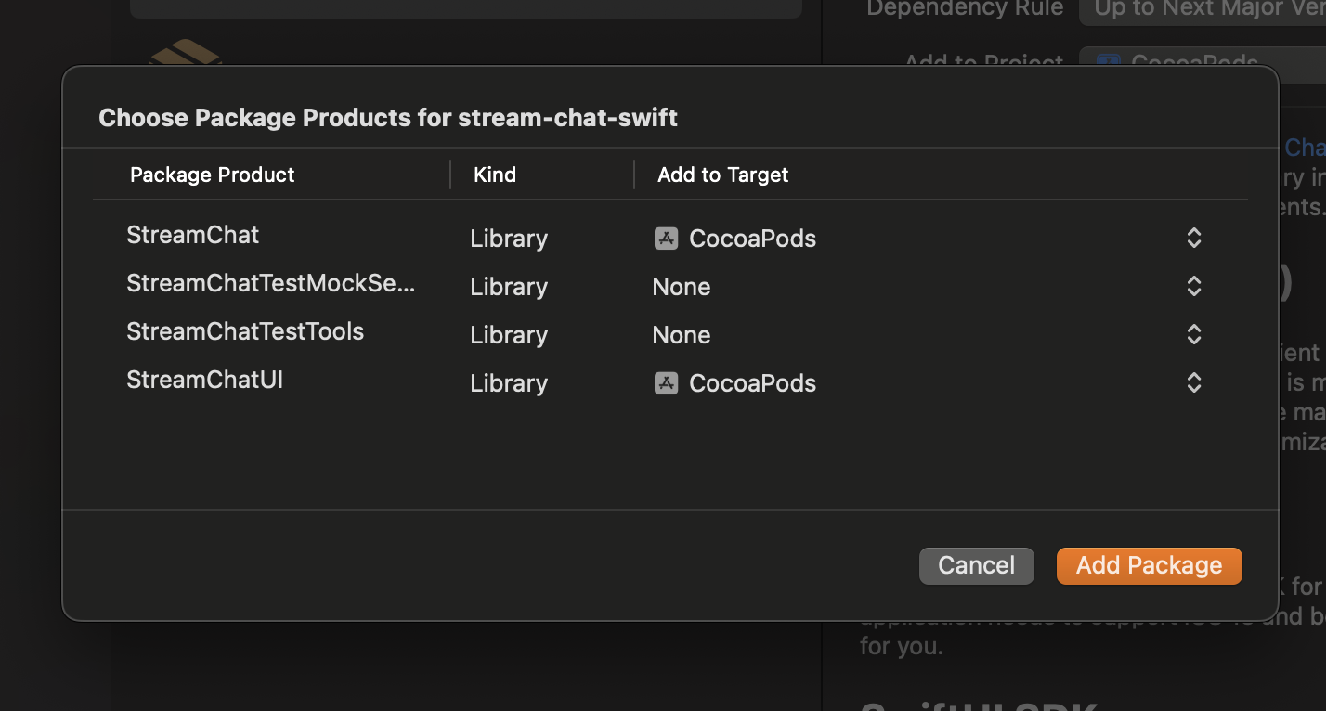Image resolution: width=1326 pixels, height=711 pixels.
Task: Select the StreamChatTestMockSe… package product
Action: 270,283
